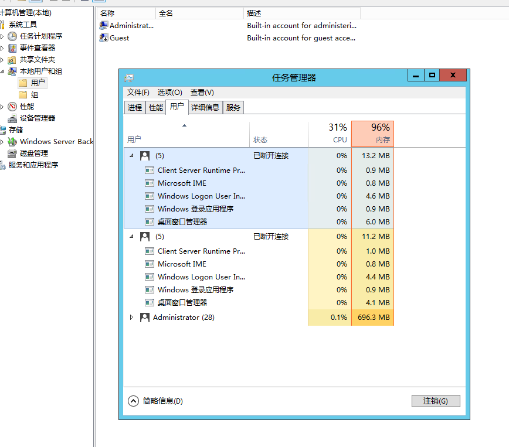Click the Device Manager icon
This screenshot has height=447, width=509.
(x=12, y=118)
